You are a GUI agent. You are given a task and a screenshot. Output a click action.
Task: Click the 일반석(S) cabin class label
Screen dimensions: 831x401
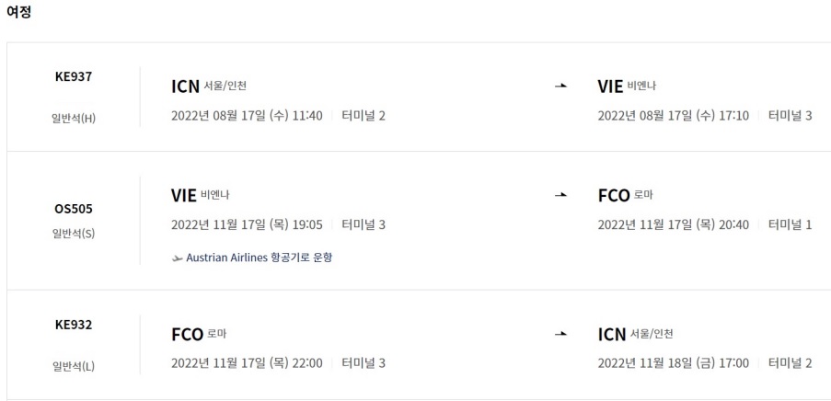pos(74,234)
